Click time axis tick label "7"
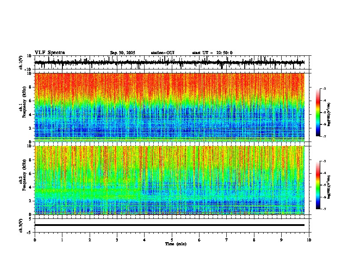Viewport: 348px width, 269px height. coord(227,240)
